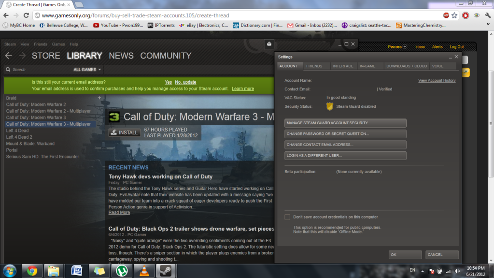The width and height of the screenshot is (494, 278).
Task: Open Chrome's wrench settings menu
Action: click(488, 15)
